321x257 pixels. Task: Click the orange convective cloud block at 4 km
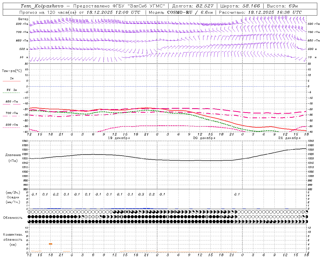[50, 244]
